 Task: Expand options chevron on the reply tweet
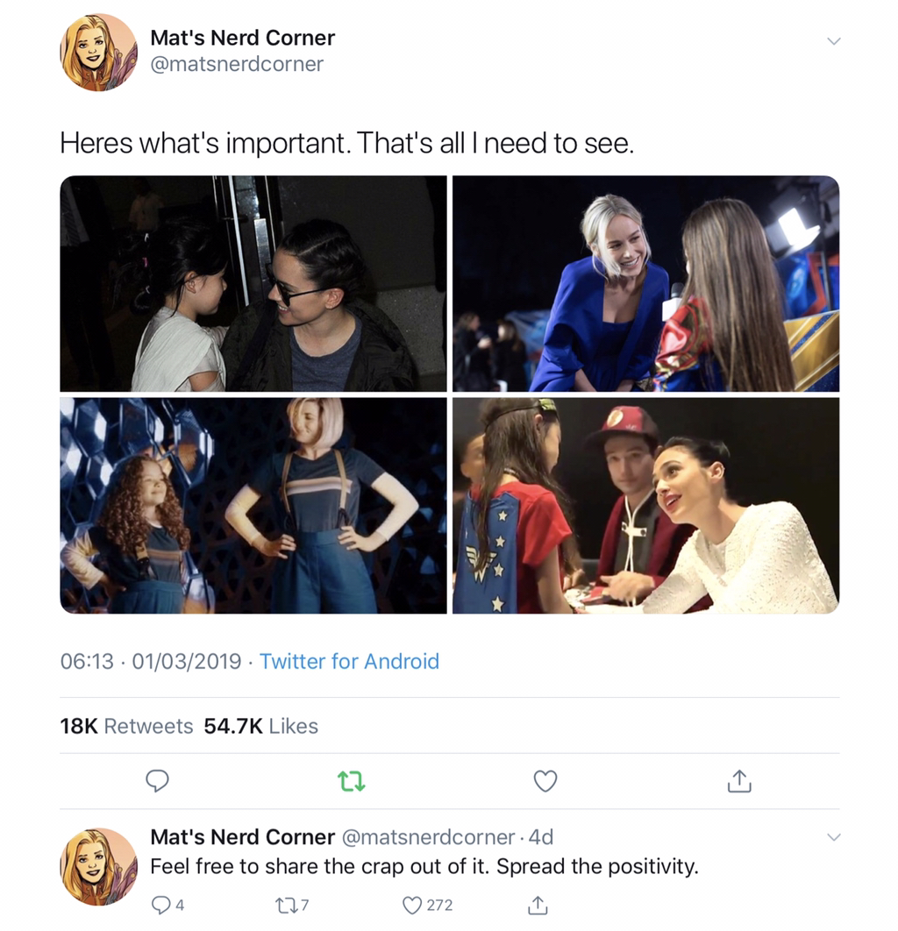point(834,837)
